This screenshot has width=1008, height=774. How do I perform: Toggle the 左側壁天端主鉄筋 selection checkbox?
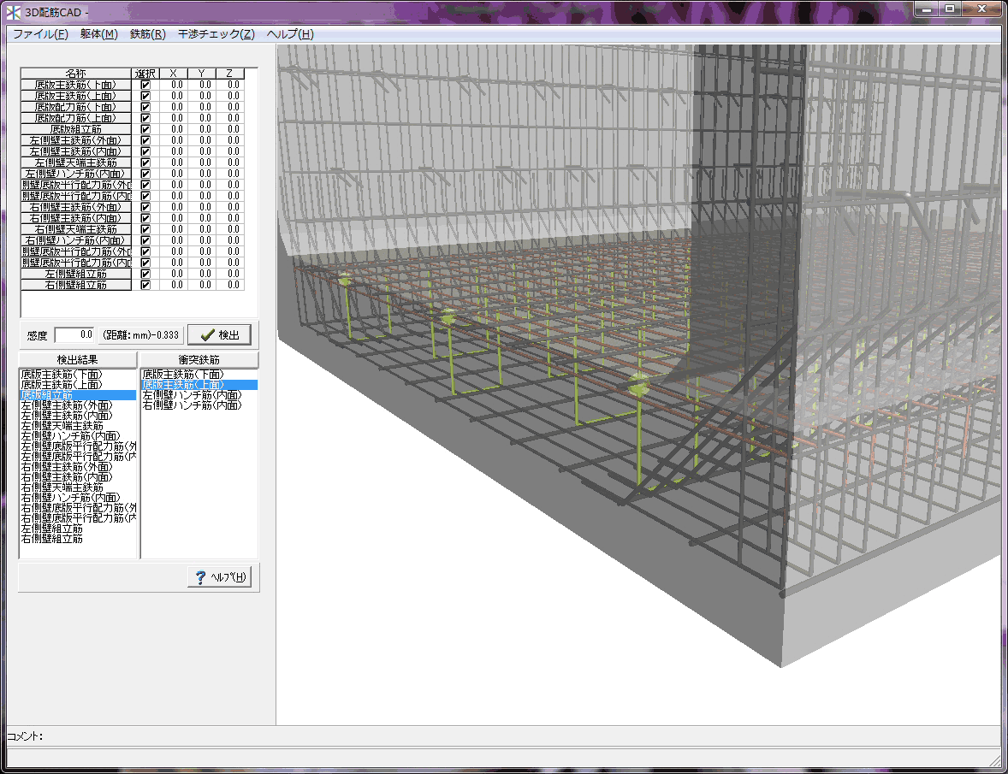tap(145, 162)
